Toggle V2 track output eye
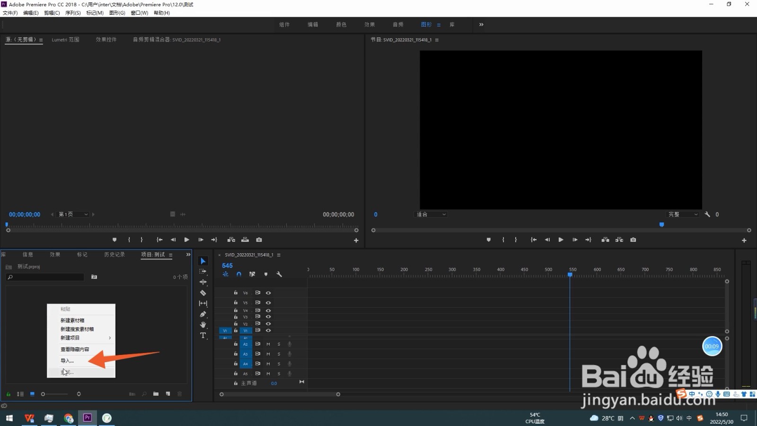Screen dimensions: 757x426 pos(268,324)
